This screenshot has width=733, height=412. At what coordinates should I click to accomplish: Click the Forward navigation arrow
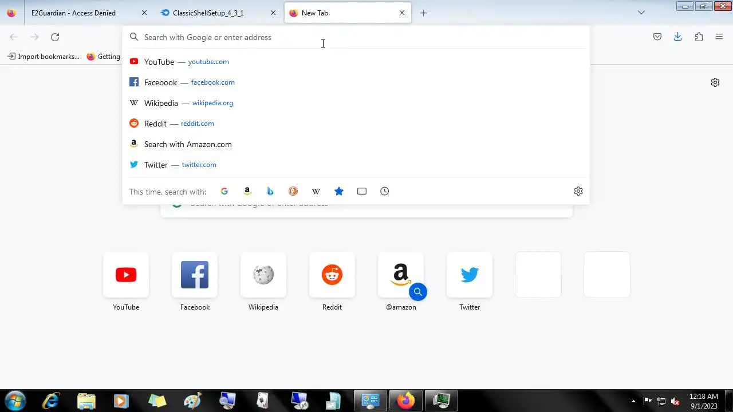[x=34, y=37]
